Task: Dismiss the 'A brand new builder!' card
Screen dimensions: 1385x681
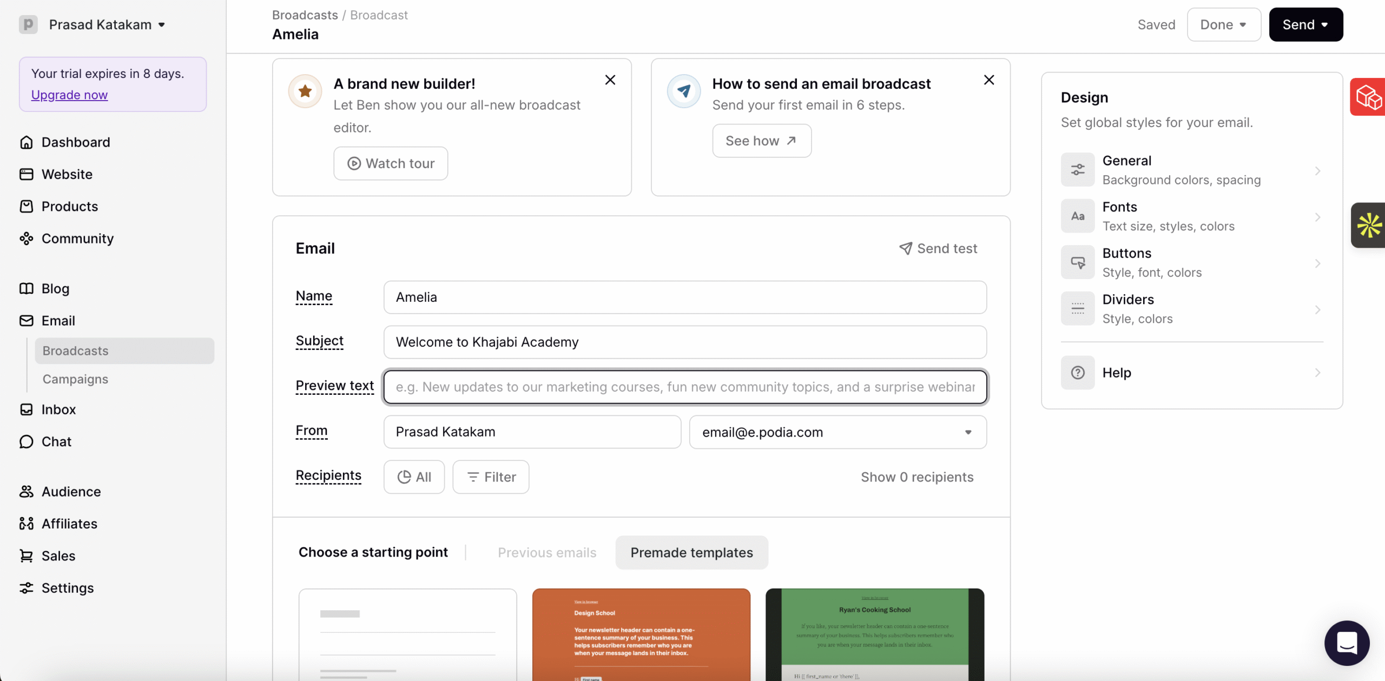Action: (x=610, y=80)
